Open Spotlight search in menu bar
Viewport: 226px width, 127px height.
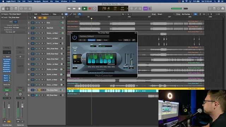click(215, 1)
